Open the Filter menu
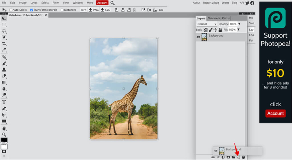This screenshot has height=160, width=292. coord(56,3)
